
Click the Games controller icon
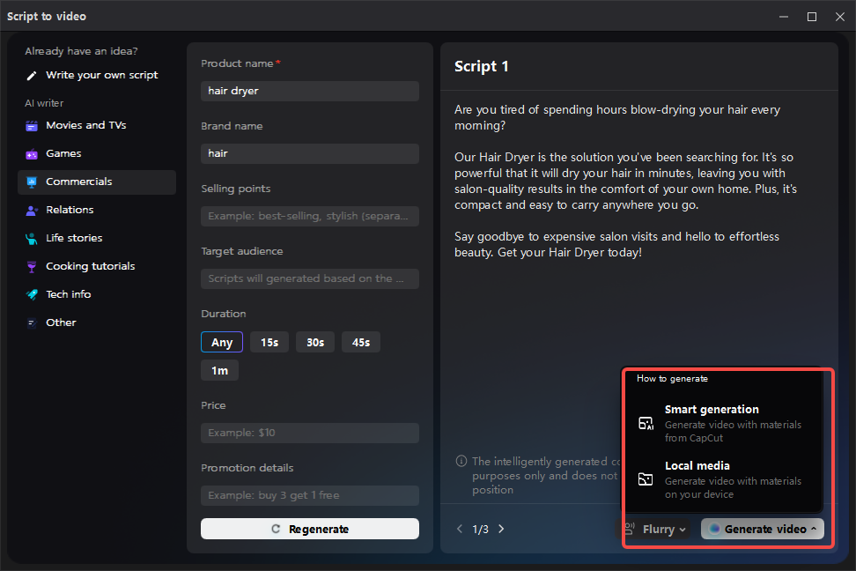(x=32, y=154)
